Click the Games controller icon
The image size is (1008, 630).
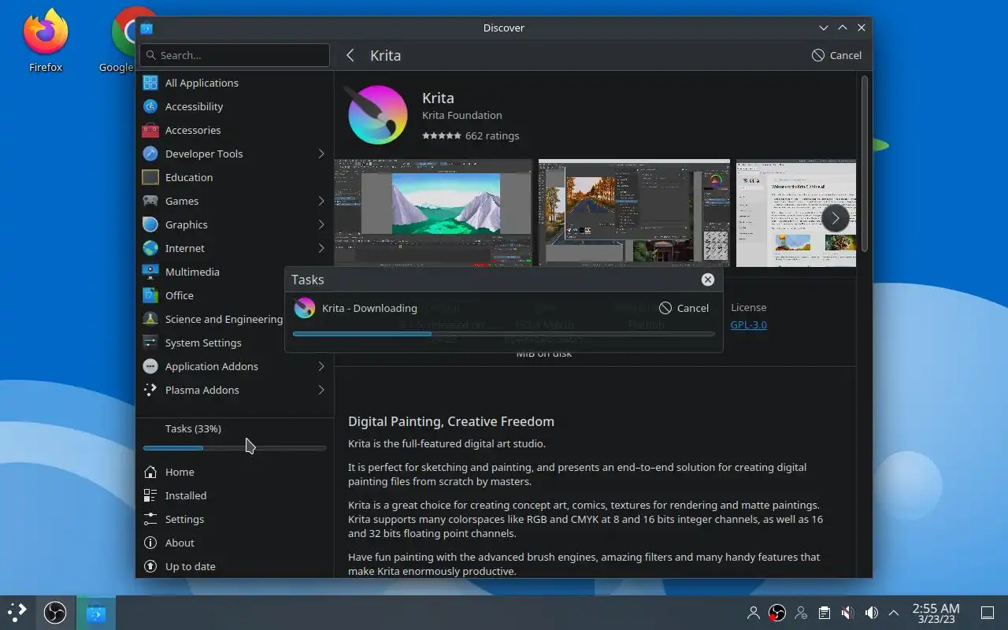tap(150, 201)
